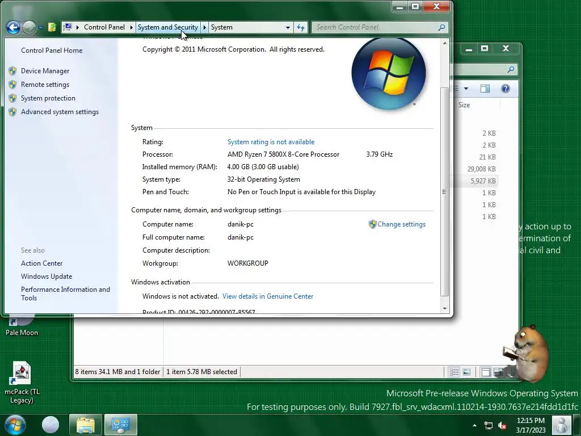This screenshot has width=581, height=436.
Task: Open Device Manager link
Action: point(45,71)
